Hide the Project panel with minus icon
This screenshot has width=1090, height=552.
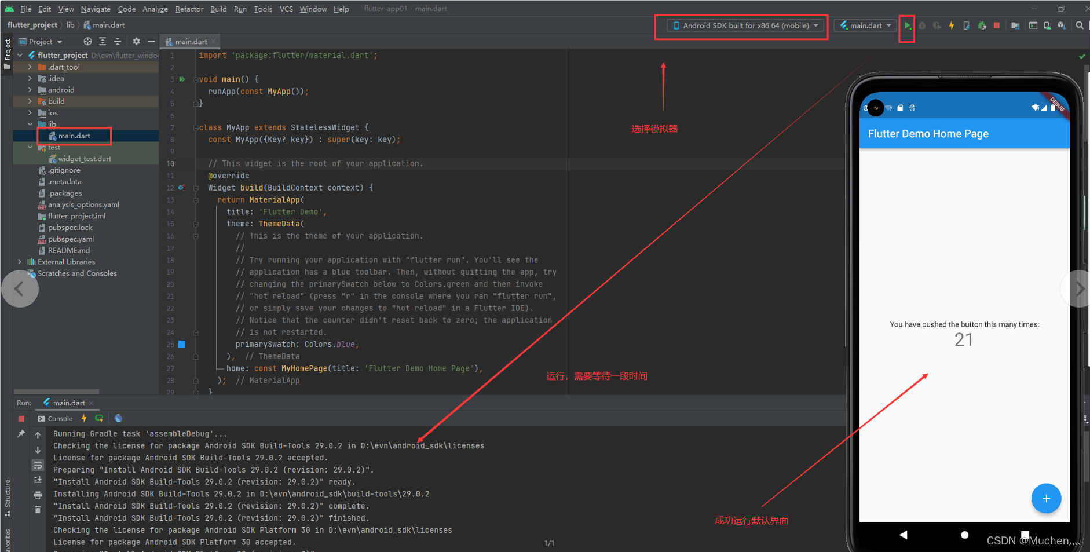(x=151, y=42)
